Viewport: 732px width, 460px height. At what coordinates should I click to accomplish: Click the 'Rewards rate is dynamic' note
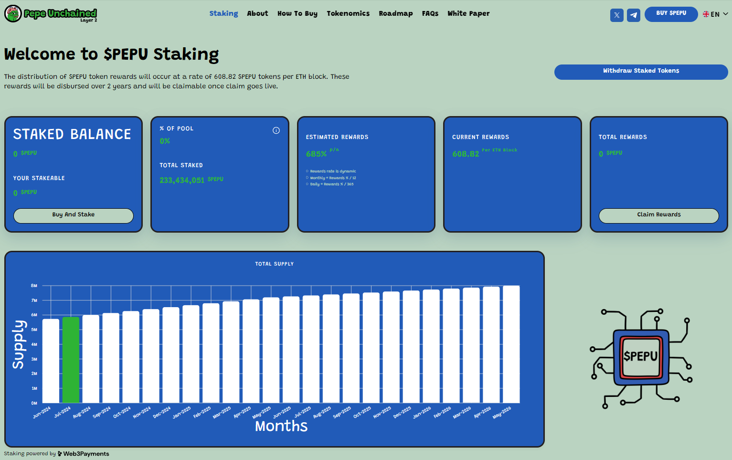[x=333, y=171]
